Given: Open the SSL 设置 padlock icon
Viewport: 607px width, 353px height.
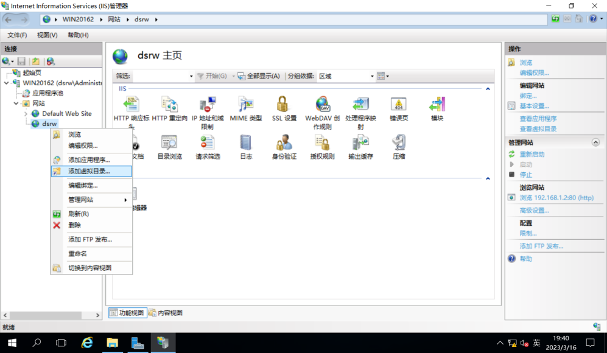Looking at the screenshot, I should pyautogui.click(x=284, y=105).
